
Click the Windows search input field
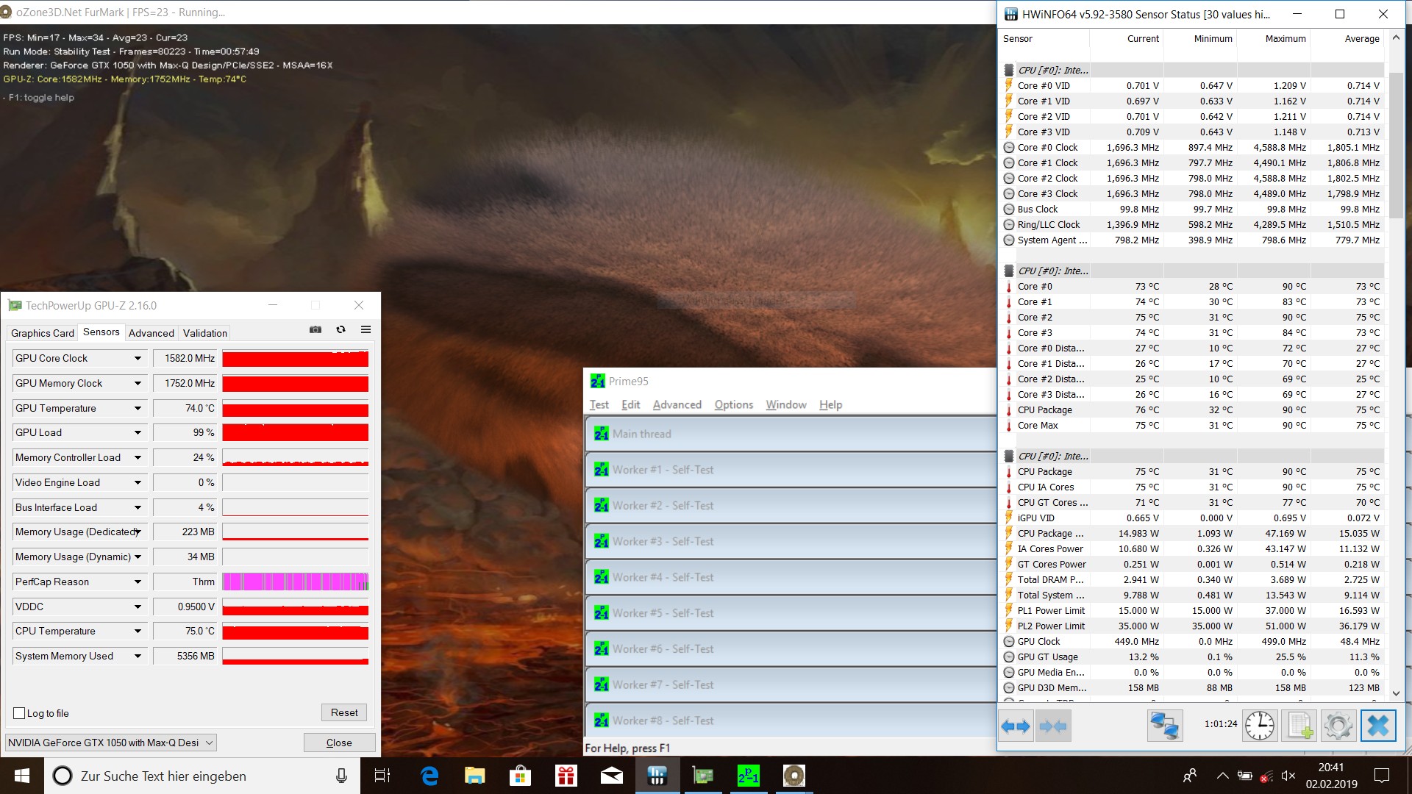(202, 776)
